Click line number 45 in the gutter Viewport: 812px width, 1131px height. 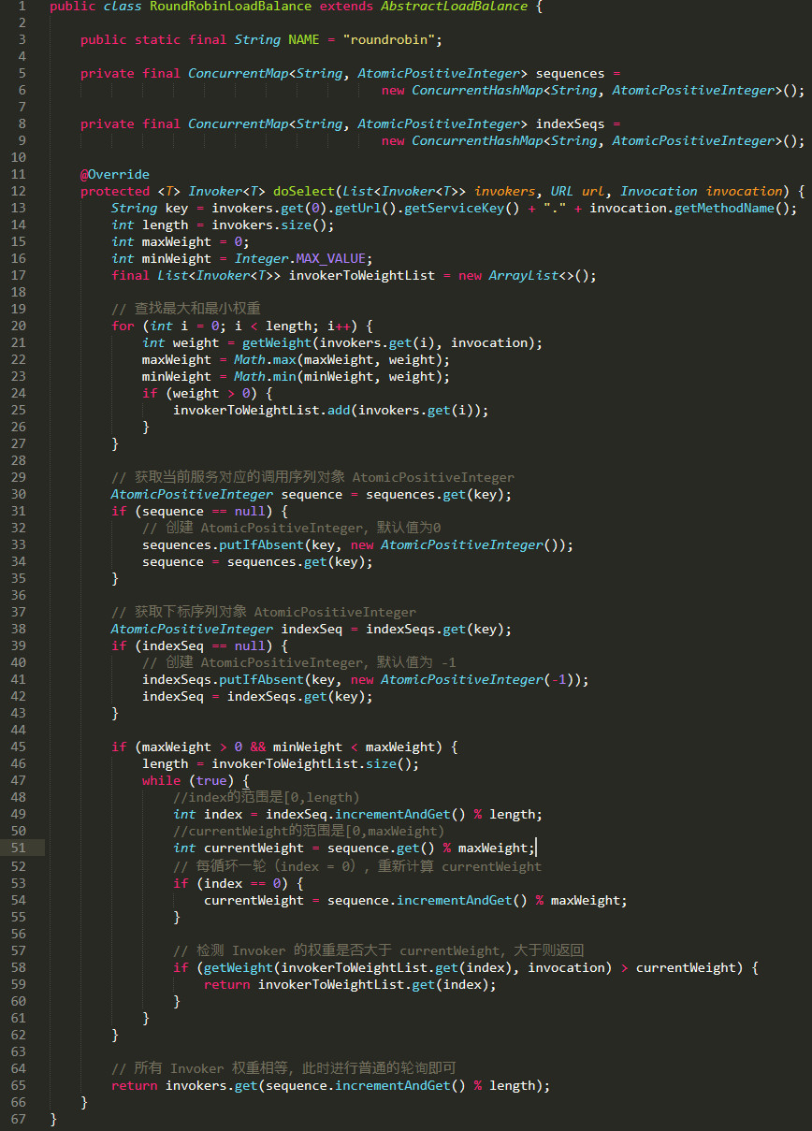click(x=19, y=747)
